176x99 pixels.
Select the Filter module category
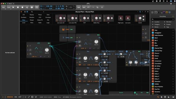pos(24,20)
